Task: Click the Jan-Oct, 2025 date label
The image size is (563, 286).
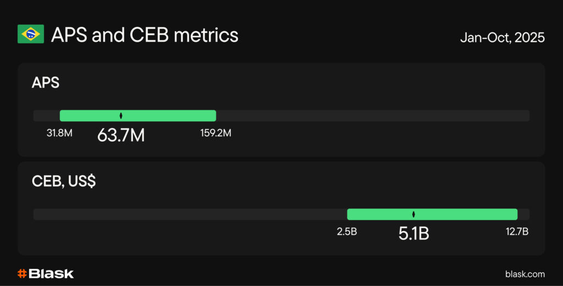Action: click(x=503, y=37)
